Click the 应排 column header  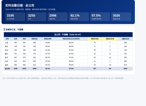15,39
